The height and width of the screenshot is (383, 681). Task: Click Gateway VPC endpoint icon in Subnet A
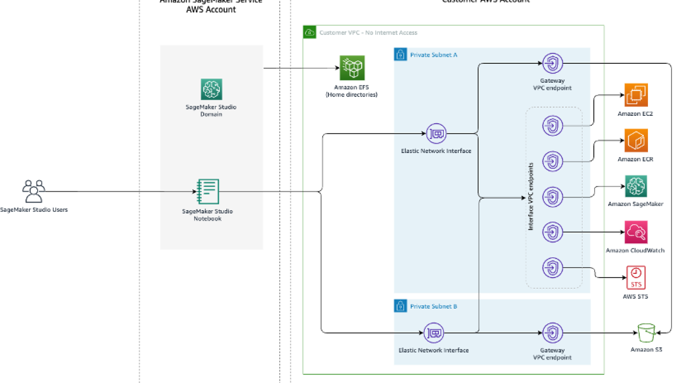tap(553, 63)
